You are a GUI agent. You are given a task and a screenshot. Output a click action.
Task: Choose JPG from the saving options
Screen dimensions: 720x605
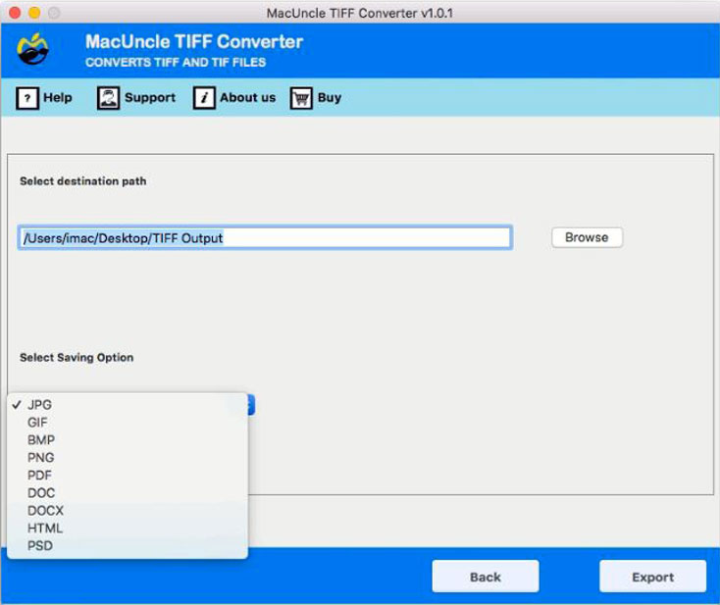(128, 405)
